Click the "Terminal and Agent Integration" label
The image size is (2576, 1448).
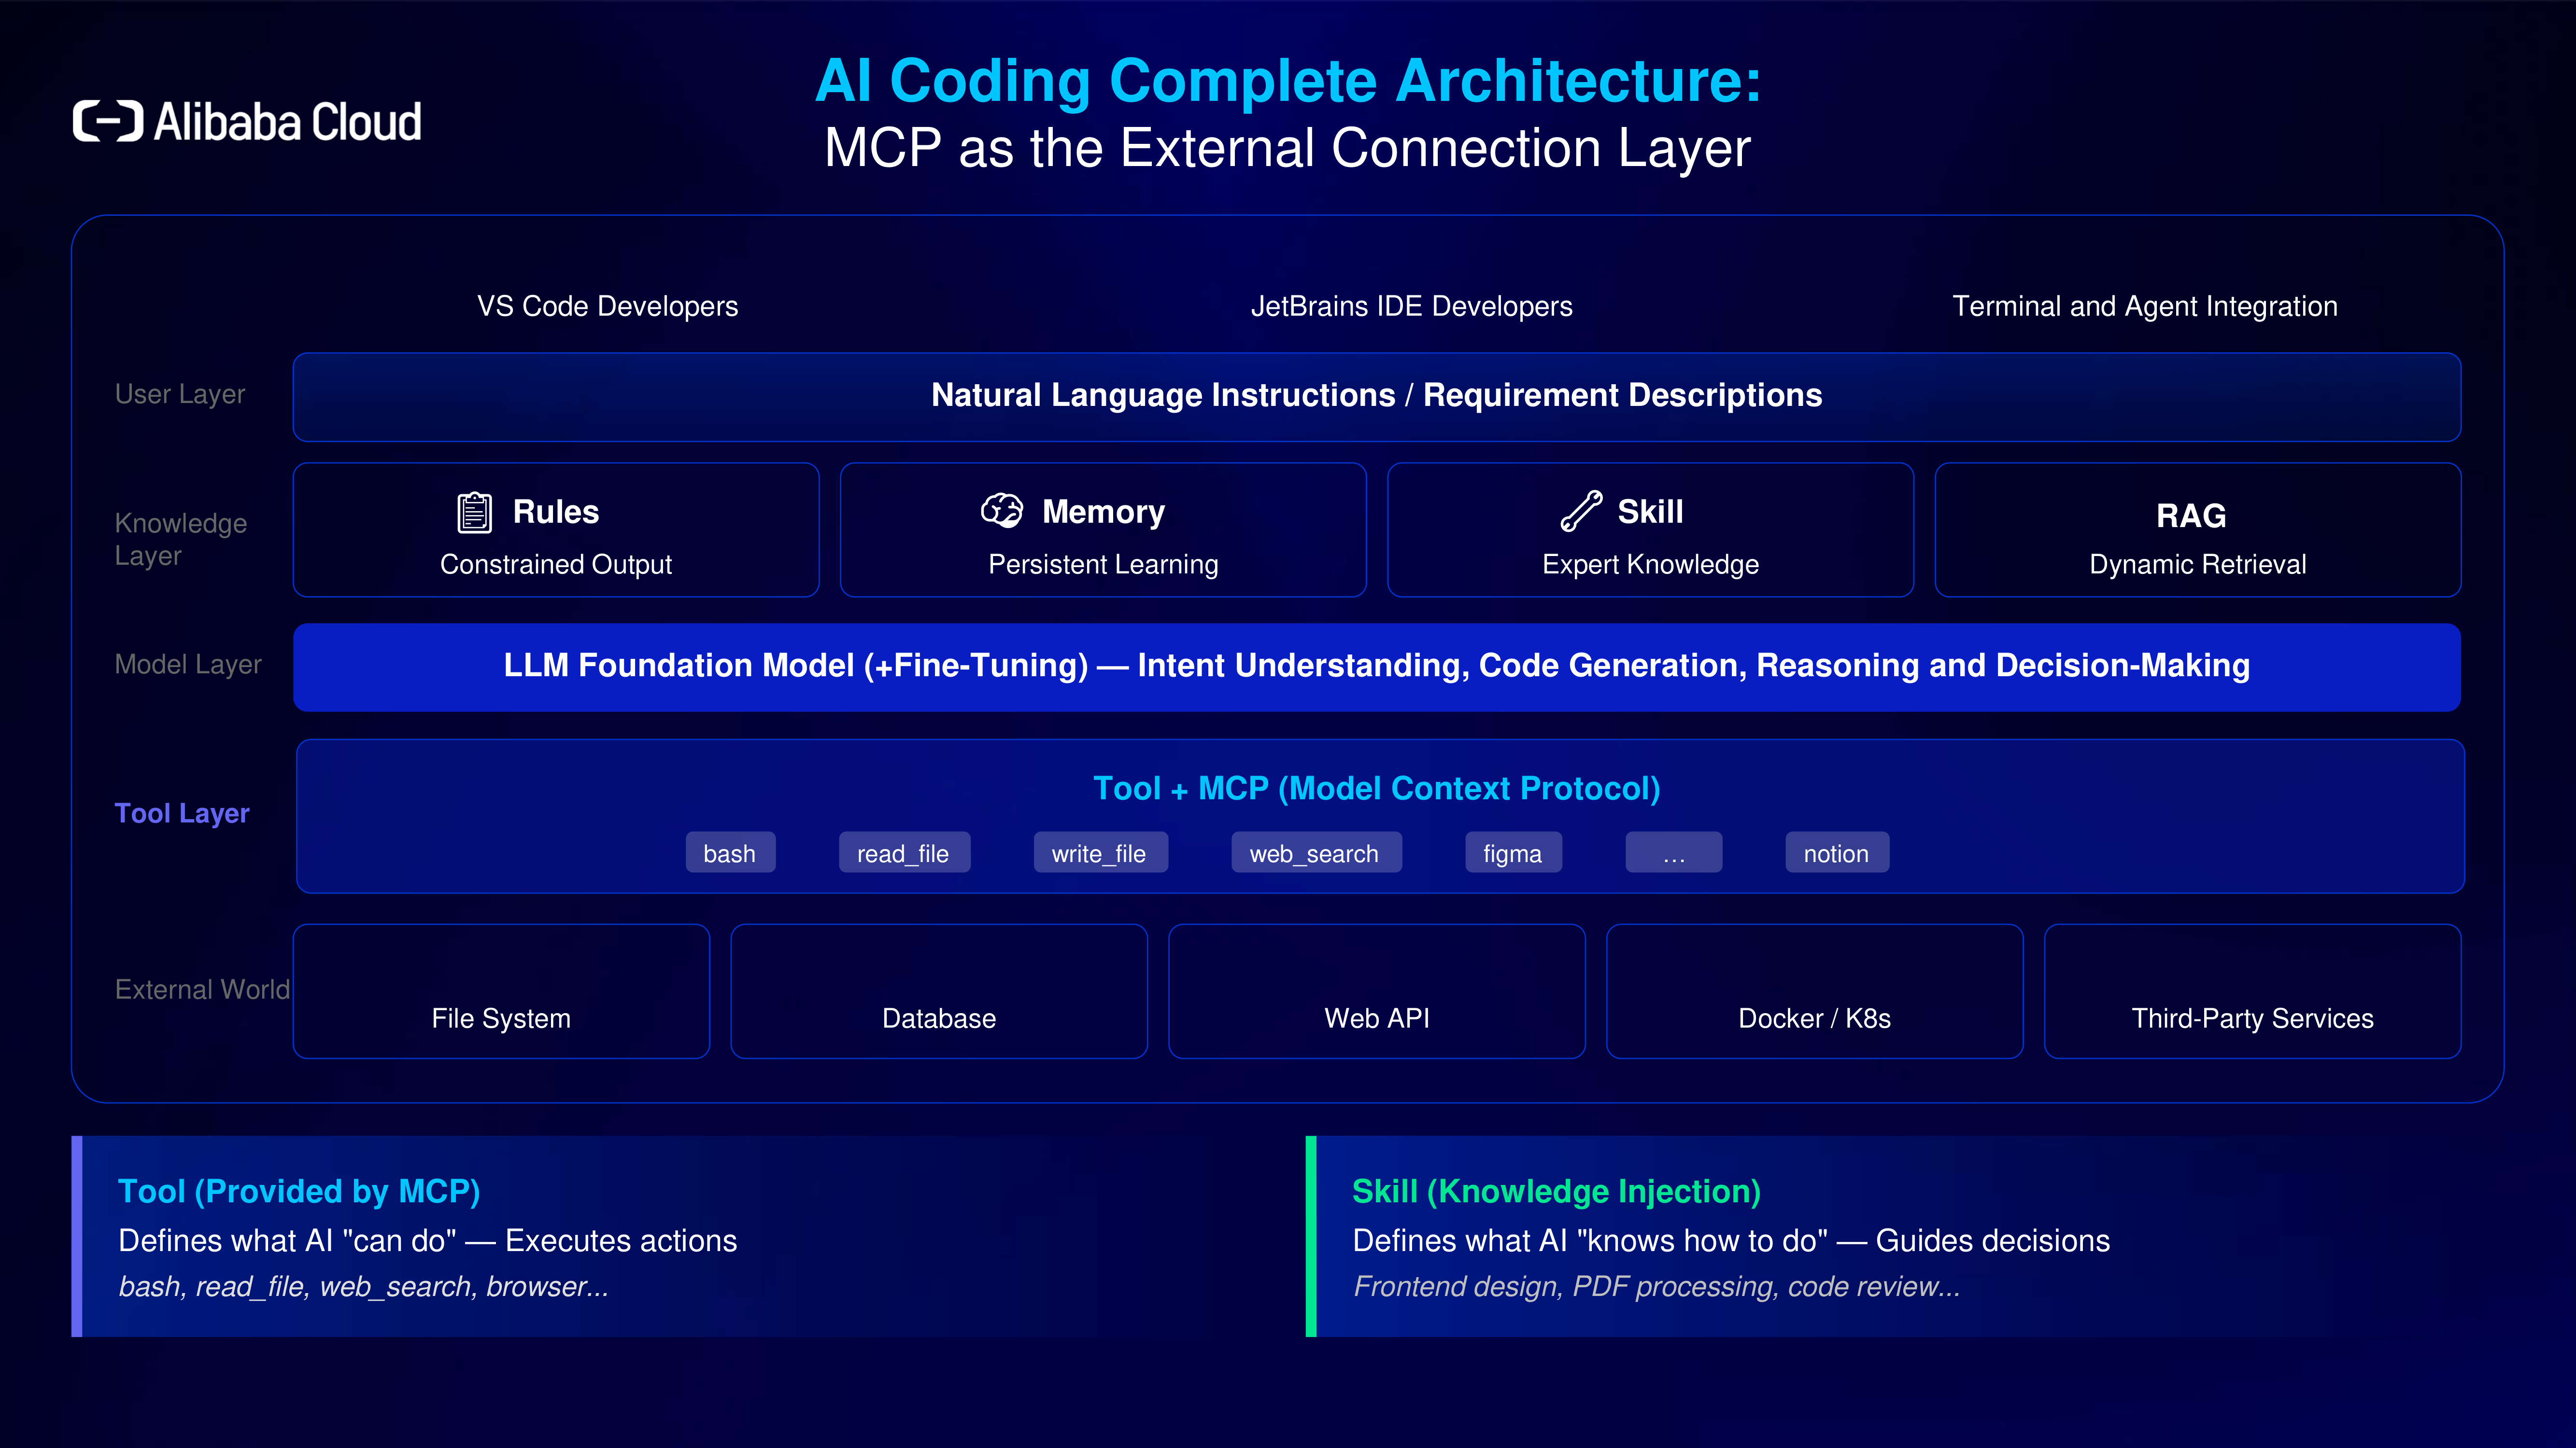point(2145,306)
